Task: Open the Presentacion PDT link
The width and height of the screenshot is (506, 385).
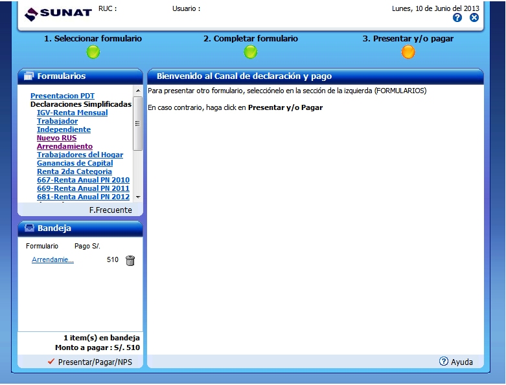Action: pyautogui.click(x=62, y=96)
